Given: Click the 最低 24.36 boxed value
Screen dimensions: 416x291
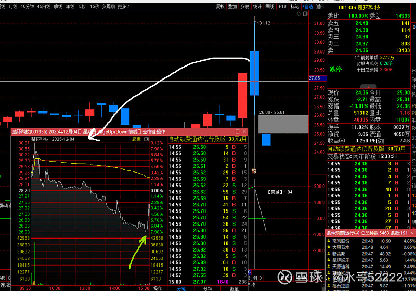Looking at the screenshot, I should 404,106.
